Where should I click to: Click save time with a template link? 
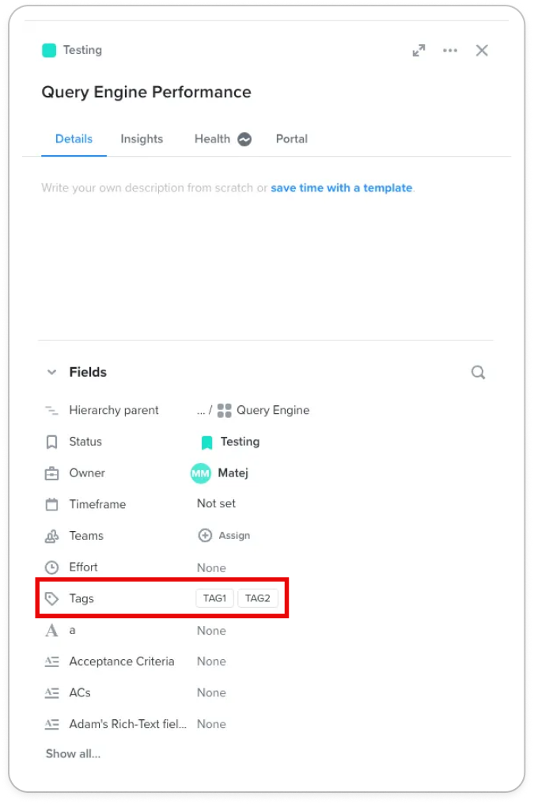341,188
